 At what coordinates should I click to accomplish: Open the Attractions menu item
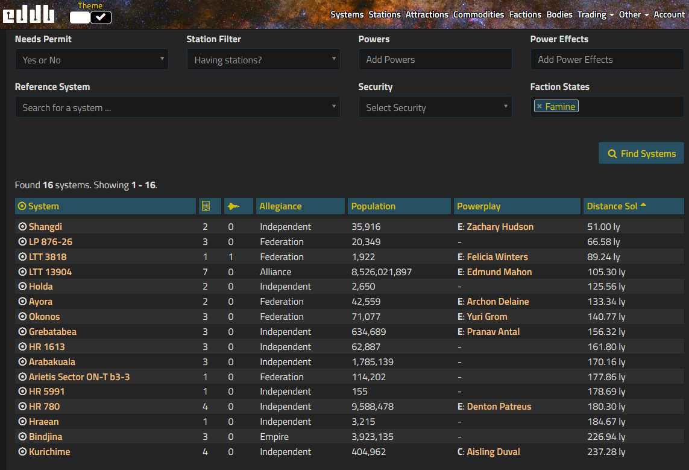(427, 14)
